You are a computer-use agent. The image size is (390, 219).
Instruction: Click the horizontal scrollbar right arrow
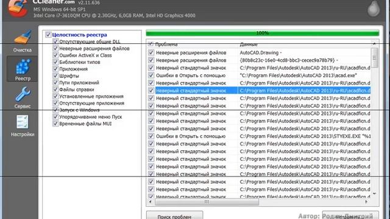pos(366,202)
